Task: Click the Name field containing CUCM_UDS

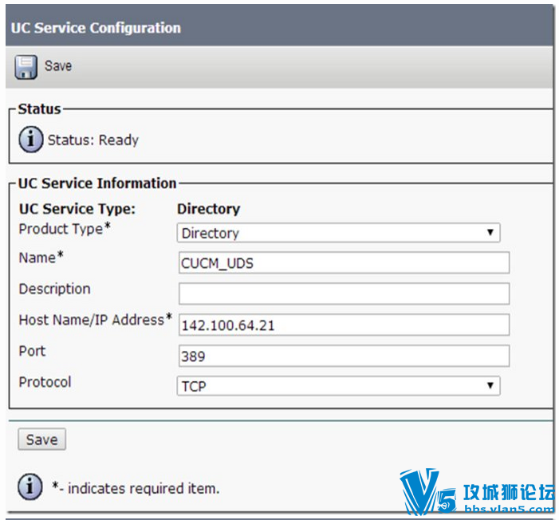Action: (x=344, y=263)
